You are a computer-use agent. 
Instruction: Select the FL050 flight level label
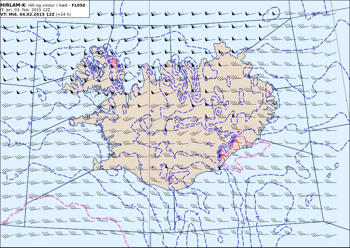(78, 5)
